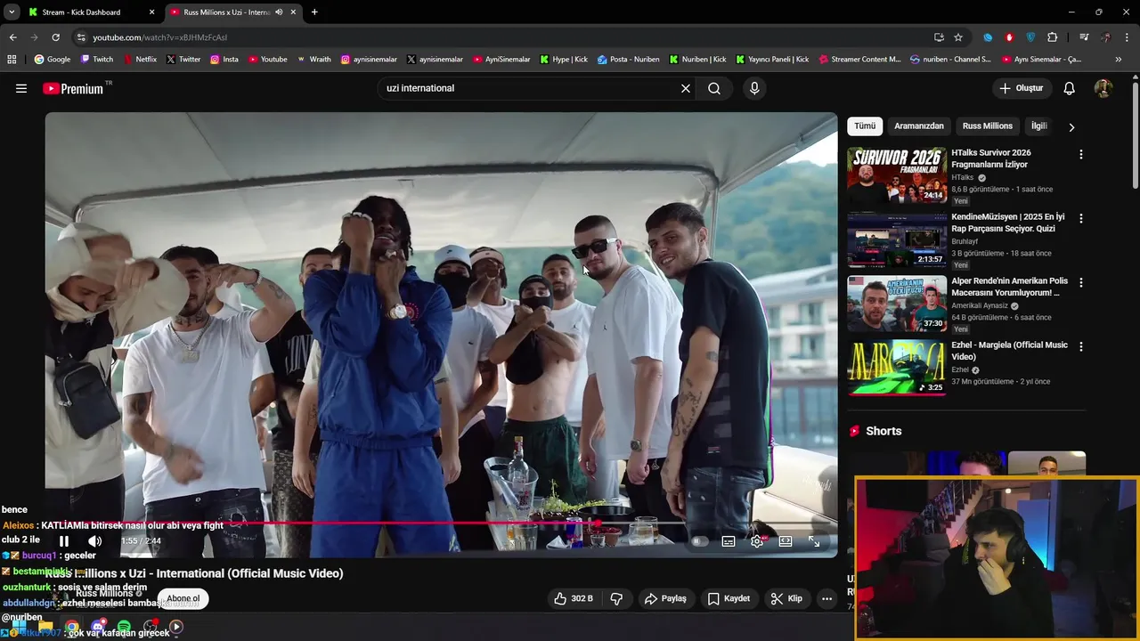The width and height of the screenshot is (1140, 641).
Task: Open File Explorer from the taskbar
Action: (x=45, y=627)
